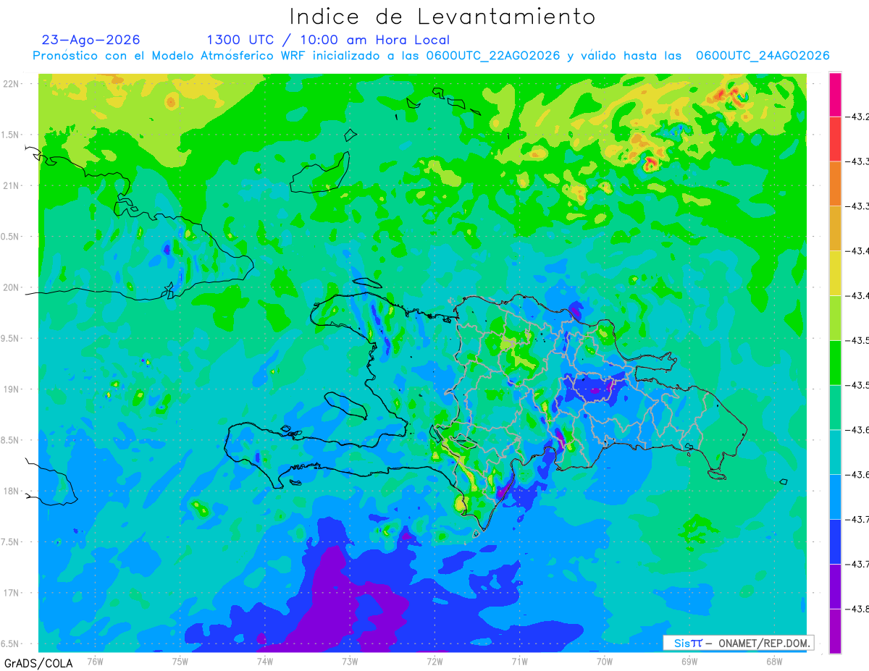
Task: Click the 70W longitude label
Action: tap(605, 661)
